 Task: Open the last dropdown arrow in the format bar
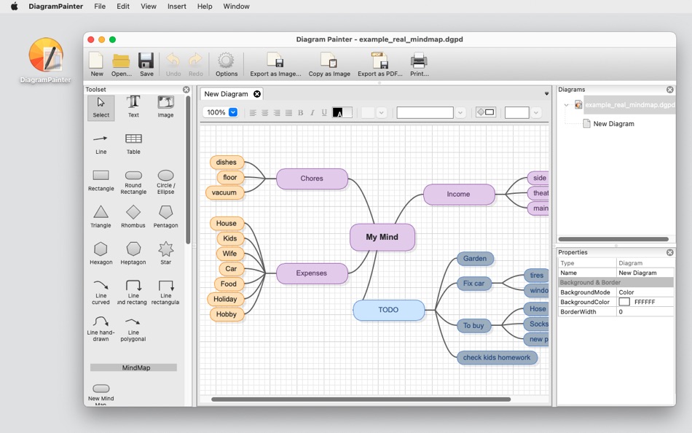tap(536, 113)
